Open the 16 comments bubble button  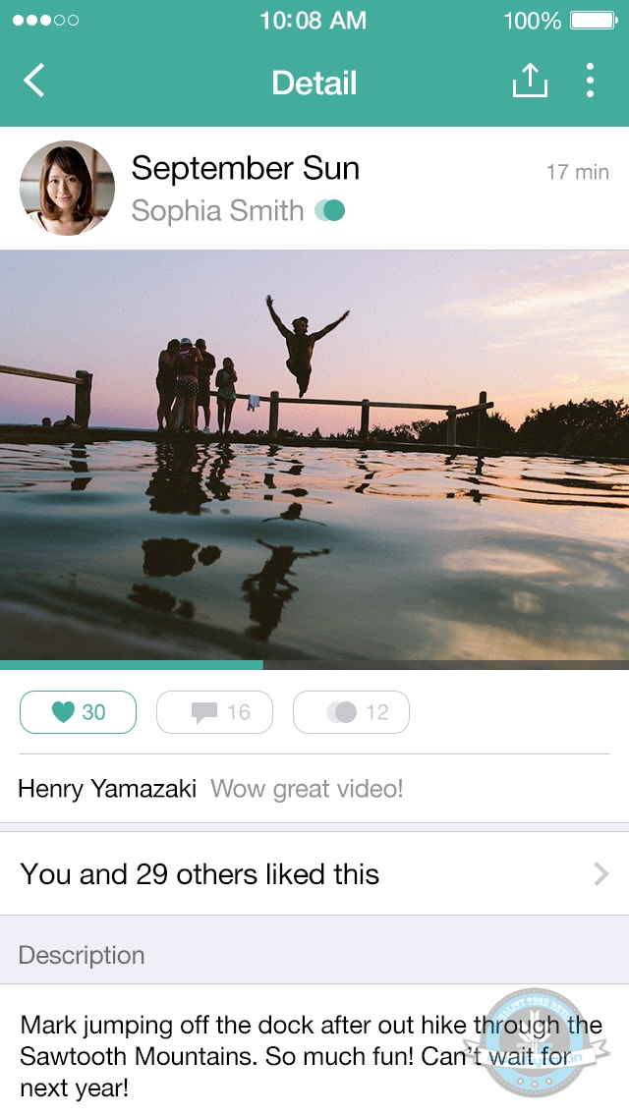214,712
